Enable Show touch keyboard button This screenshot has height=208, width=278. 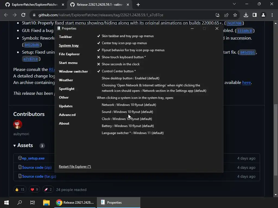[x=121, y=57]
